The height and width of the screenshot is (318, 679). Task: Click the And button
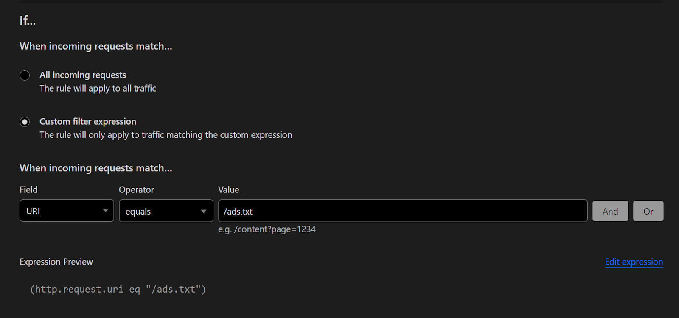610,211
